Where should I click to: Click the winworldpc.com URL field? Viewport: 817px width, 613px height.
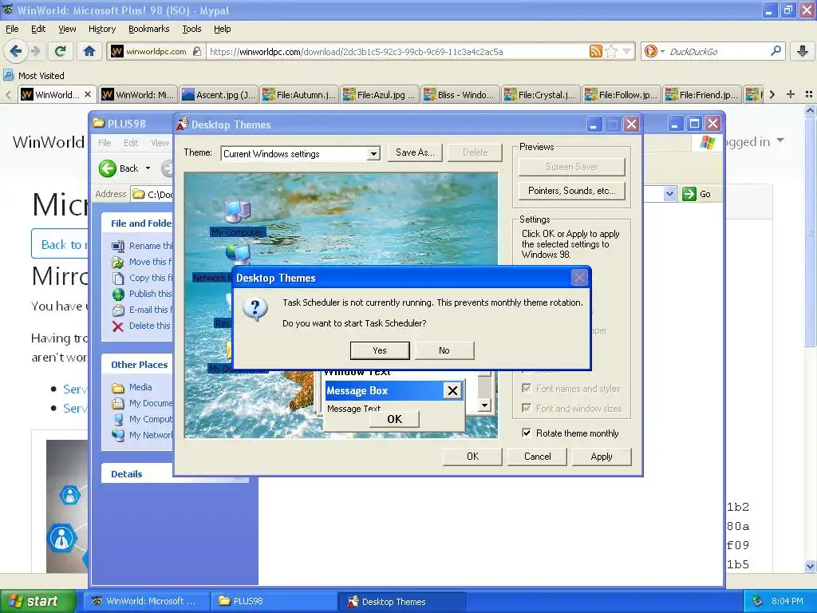pyautogui.click(x=397, y=52)
